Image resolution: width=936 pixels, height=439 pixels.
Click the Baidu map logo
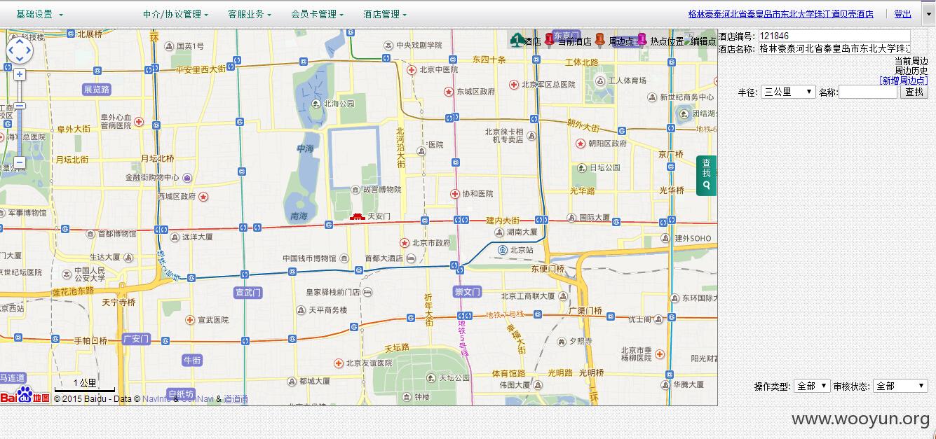tap(25, 396)
